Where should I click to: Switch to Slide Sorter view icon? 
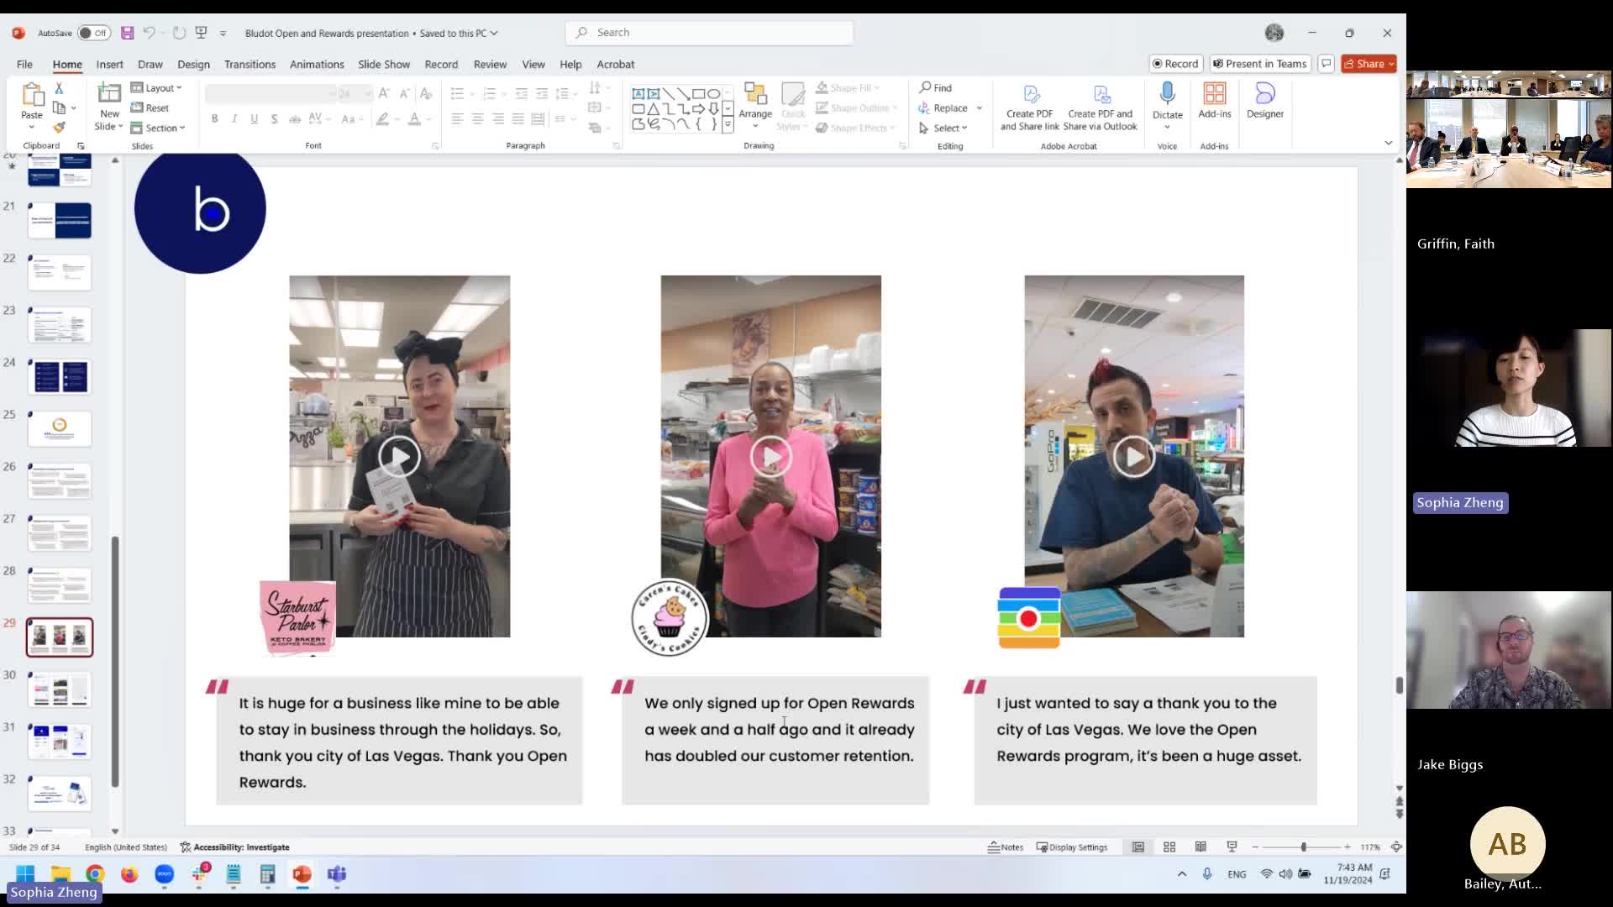1169,847
